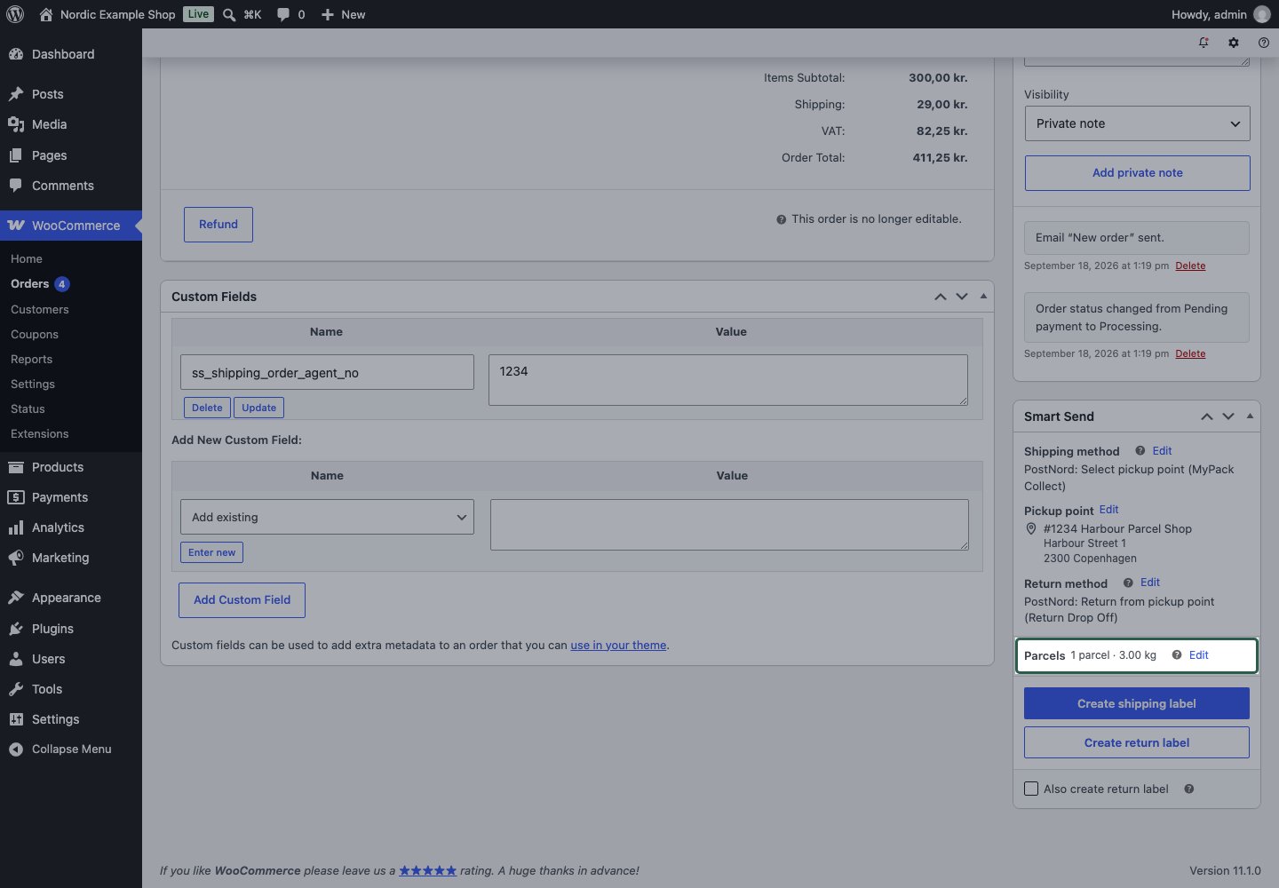Click the WordPress logo icon
Screen dimensions: 1279x888
tap(15, 14)
